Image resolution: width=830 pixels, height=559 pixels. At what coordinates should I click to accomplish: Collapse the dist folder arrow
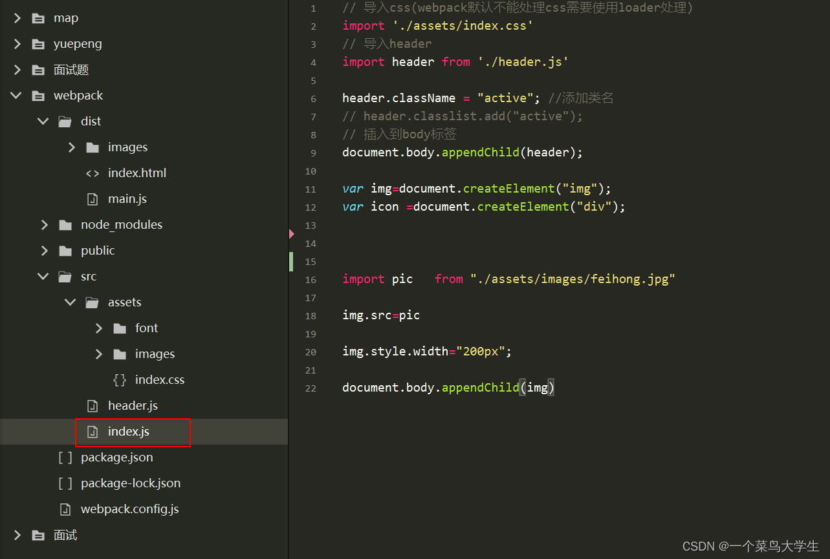[43, 121]
